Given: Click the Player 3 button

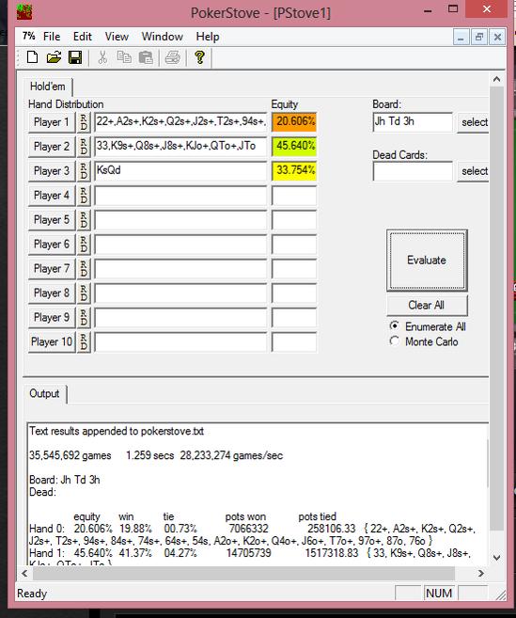Looking at the screenshot, I should (52, 171).
